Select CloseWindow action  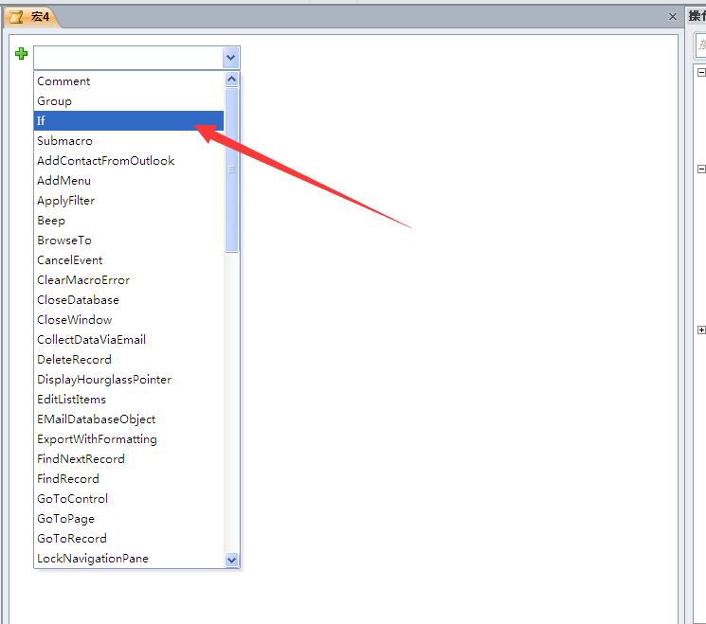[x=128, y=320]
